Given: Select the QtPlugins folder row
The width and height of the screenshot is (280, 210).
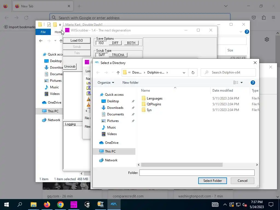Looking at the screenshot, I should tap(154, 104).
